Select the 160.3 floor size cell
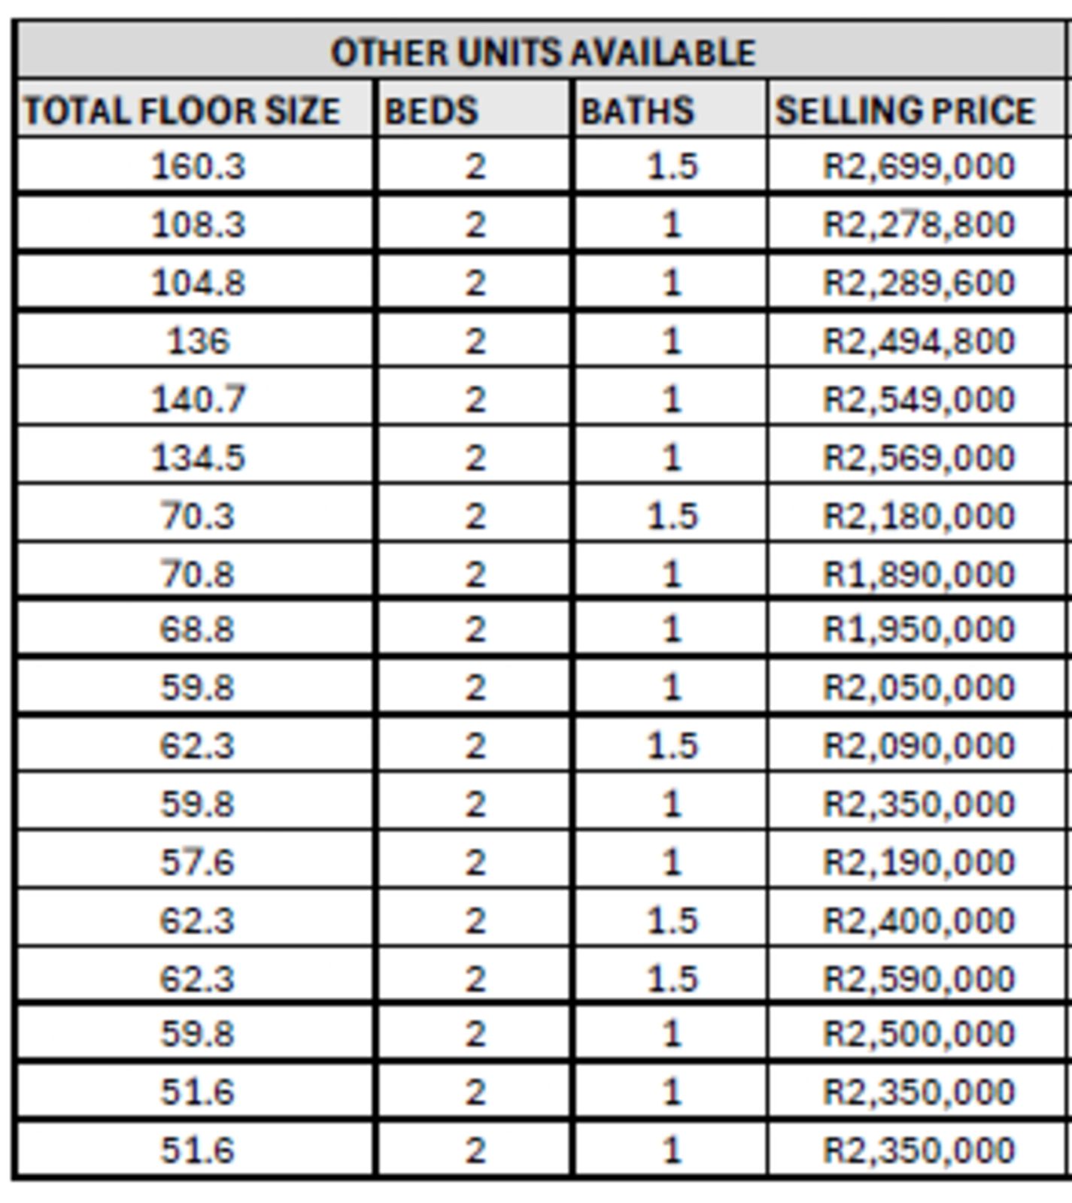Image resolution: width=1072 pixels, height=1203 pixels. [x=198, y=166]
